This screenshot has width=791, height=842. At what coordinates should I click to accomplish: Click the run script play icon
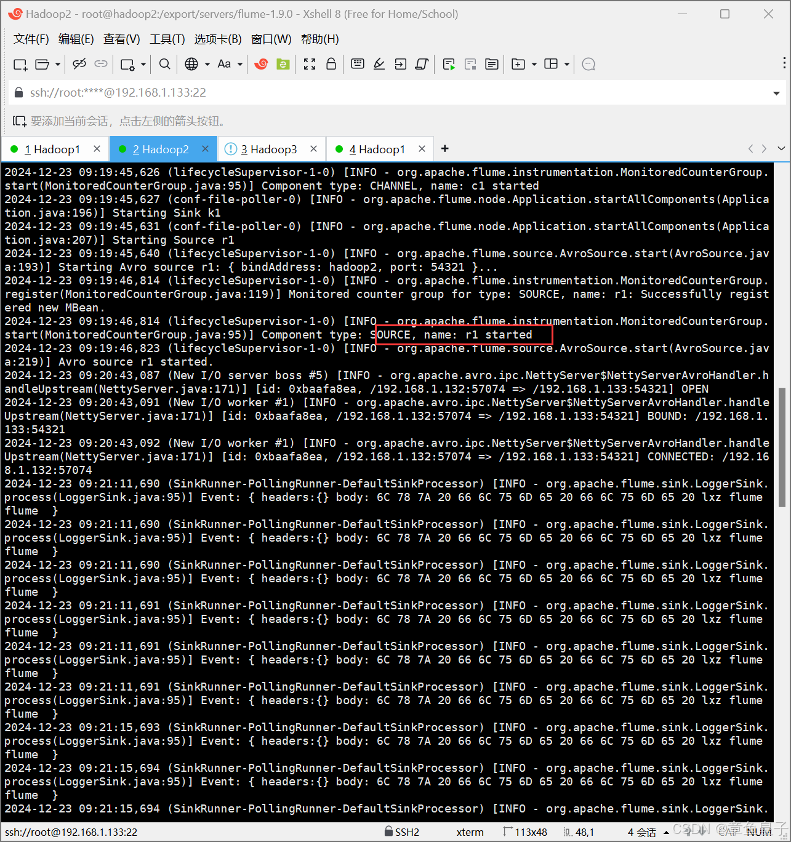pyautogui.click(x=449, y=64)
